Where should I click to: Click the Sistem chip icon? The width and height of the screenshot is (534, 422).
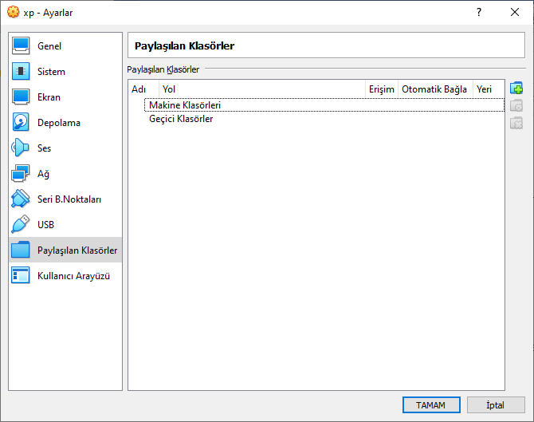pyautogui.click(x=21, y=71)
